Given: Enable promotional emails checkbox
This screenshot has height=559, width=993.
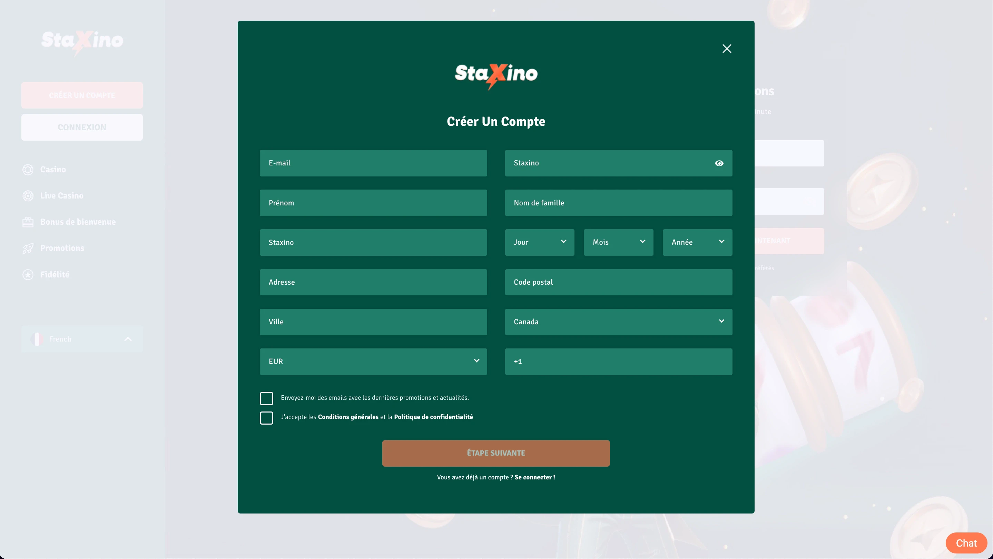Looking at the screenshot, I should (266, 398).
